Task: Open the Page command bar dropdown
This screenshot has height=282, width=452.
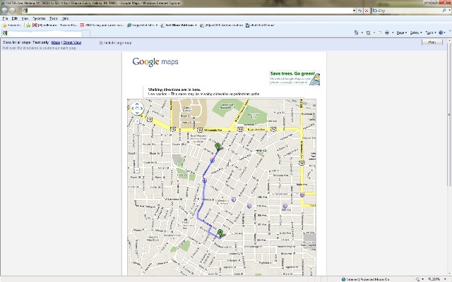Action: pyautogui.click(x=402, y=33)
